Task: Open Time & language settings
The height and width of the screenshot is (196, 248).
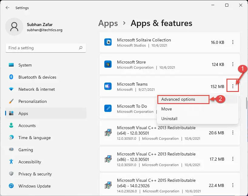Action: [46, 138]
